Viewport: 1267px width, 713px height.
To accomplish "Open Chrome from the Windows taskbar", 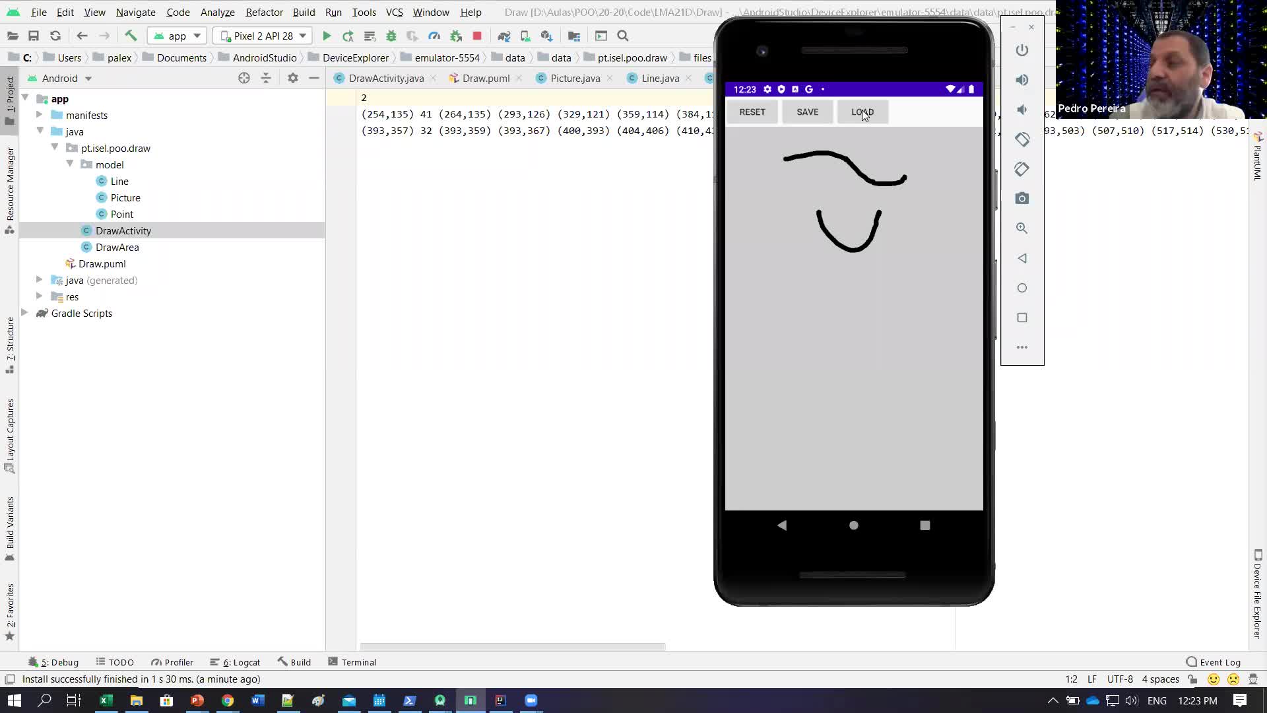I will (227, 700).
